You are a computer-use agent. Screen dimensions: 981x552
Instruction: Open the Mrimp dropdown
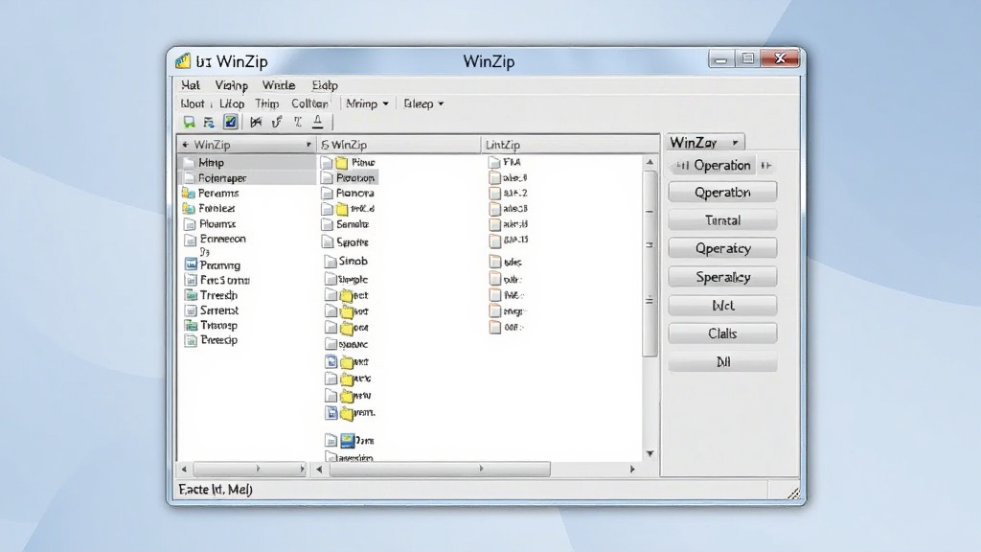(x=367, y=103)
